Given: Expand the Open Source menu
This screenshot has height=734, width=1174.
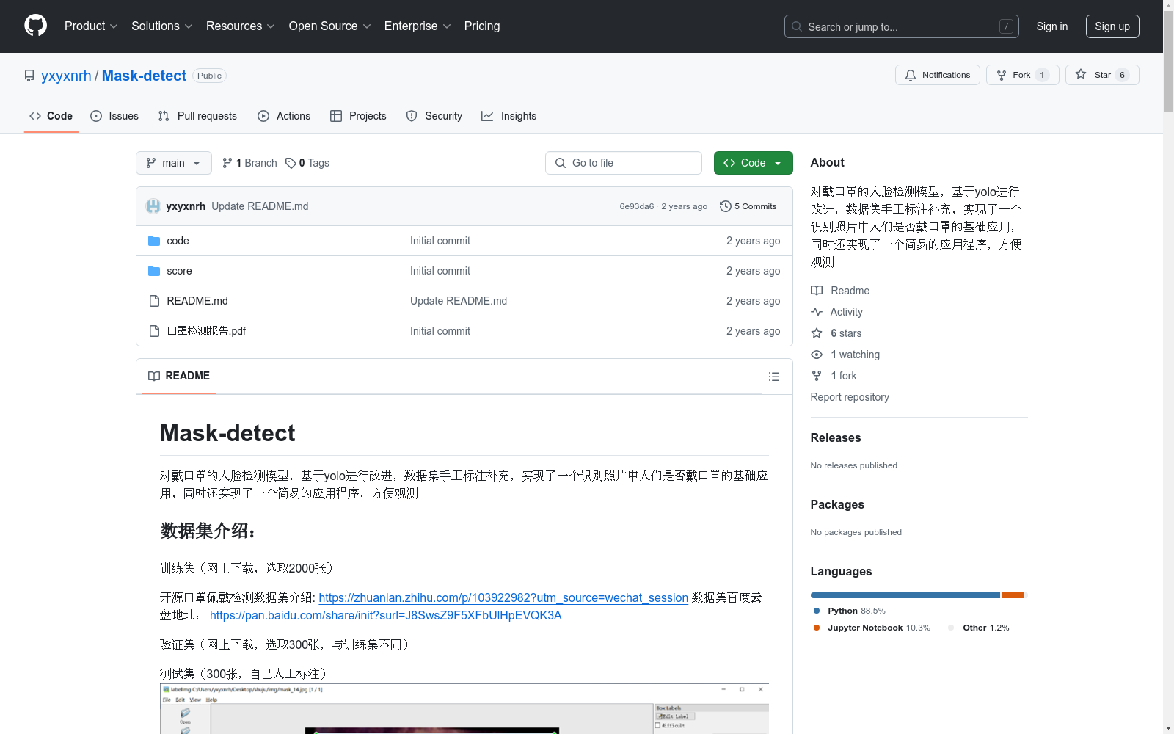Looking at the screenshot, I should [x=329, y=26].
